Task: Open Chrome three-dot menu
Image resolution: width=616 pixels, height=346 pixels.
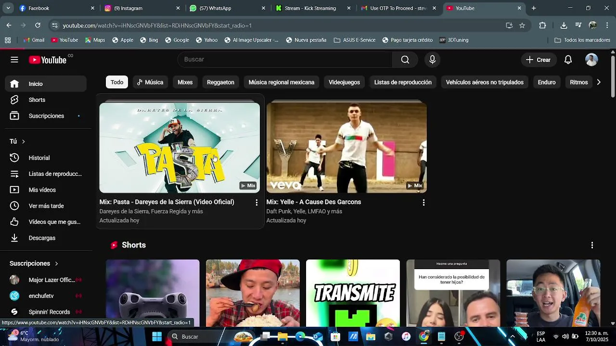Action: (x=607, y=25)
